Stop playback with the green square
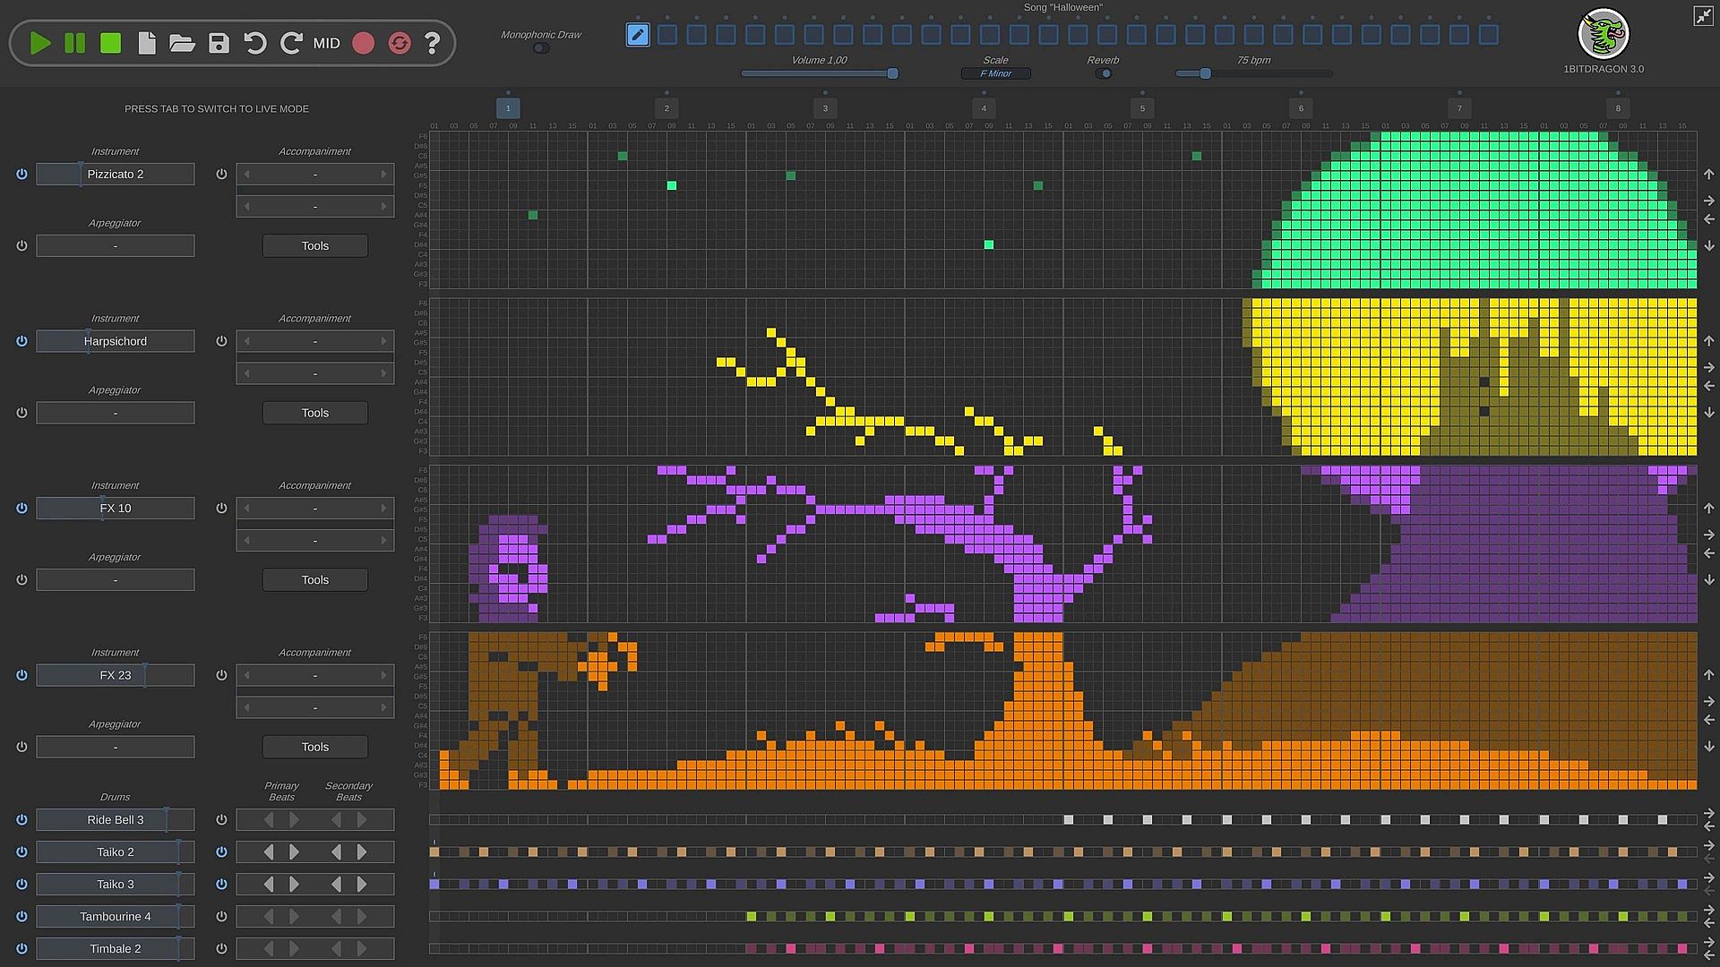 [110, 43]
